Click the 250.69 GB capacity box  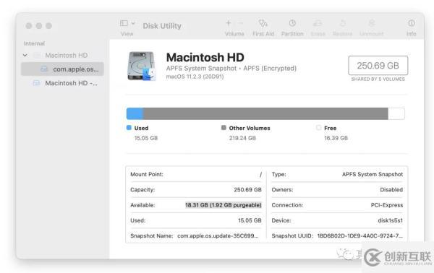click(x=378, y=66)
